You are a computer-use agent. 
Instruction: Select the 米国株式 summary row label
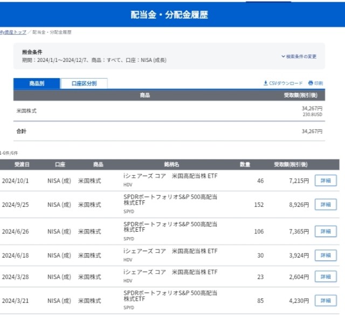(26, 111)
